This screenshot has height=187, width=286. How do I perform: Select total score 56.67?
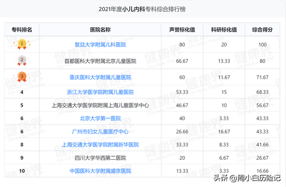tap(262, 105)
